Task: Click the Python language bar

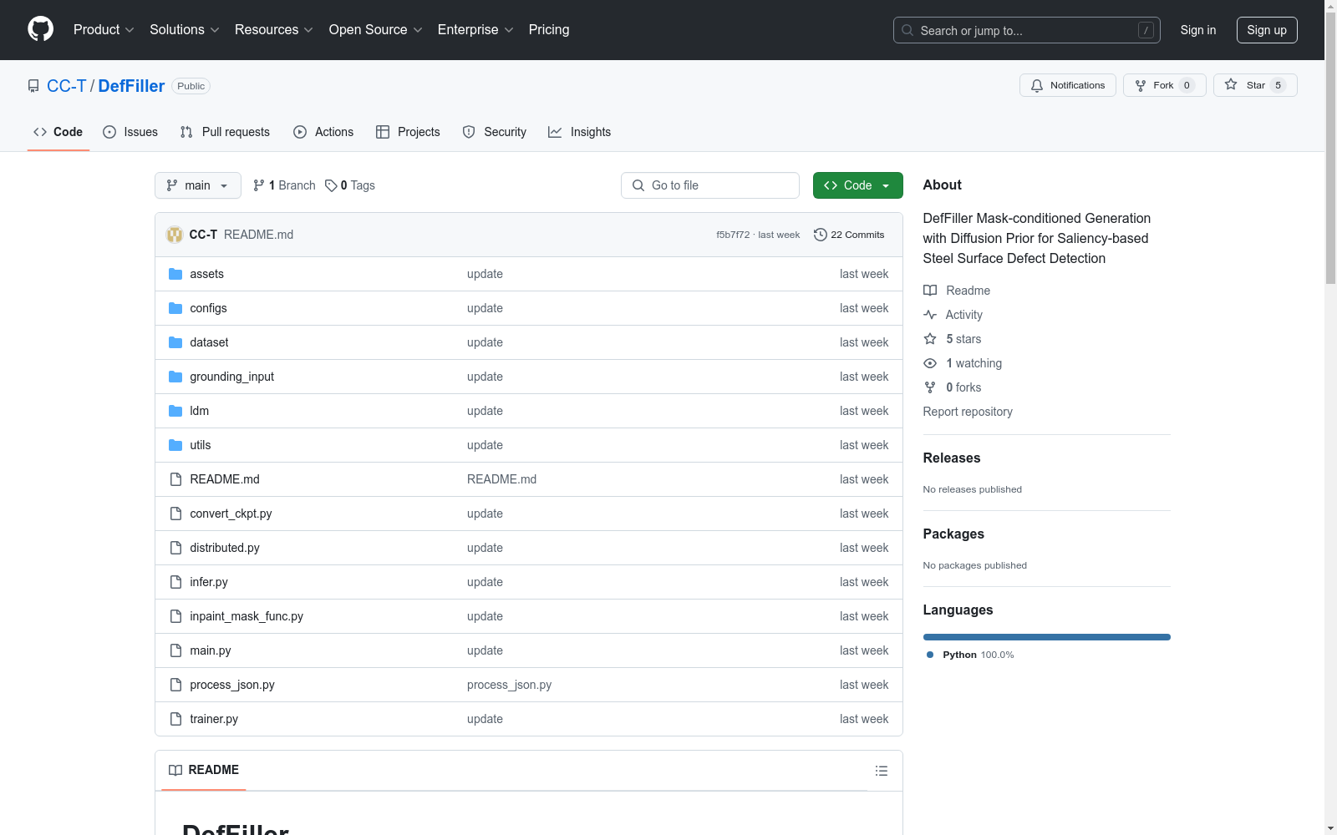Action: [1046, 637]
